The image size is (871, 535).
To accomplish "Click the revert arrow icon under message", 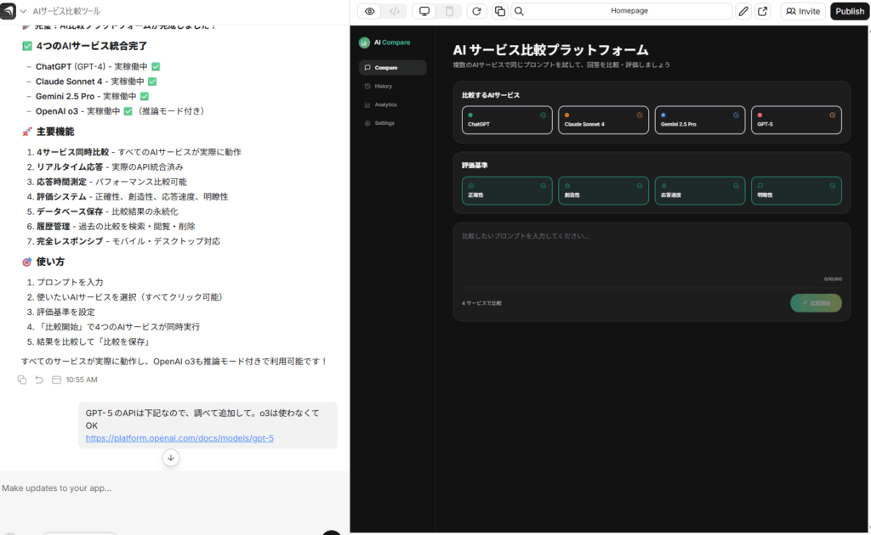I will pyautogui.click(x=39, y=380).
